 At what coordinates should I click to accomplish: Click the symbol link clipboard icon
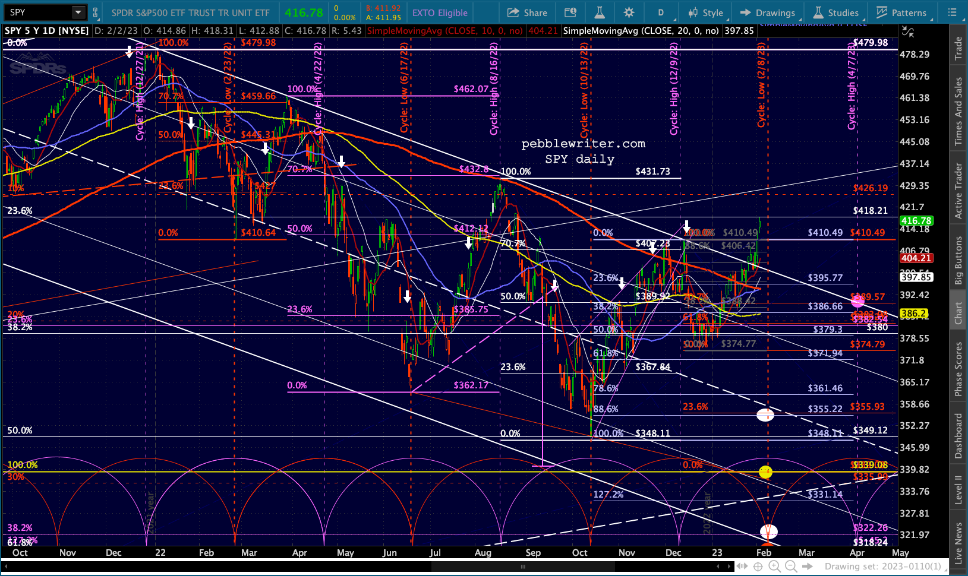tap(95, 12)
